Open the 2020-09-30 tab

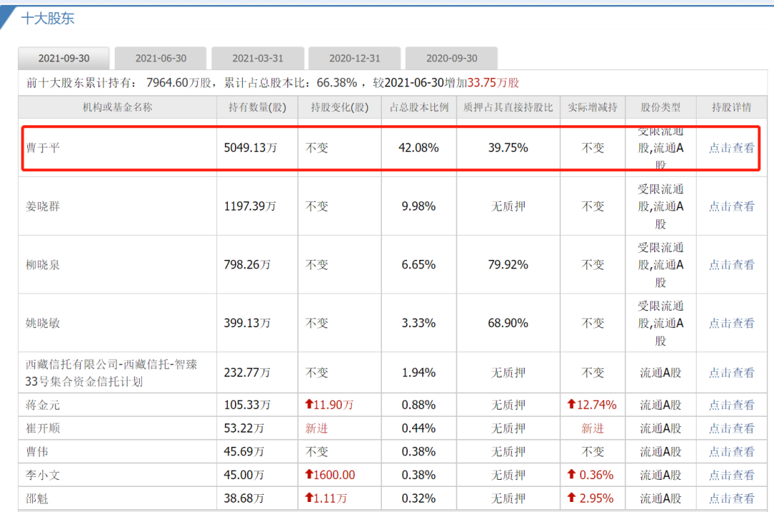coord(451,58)
